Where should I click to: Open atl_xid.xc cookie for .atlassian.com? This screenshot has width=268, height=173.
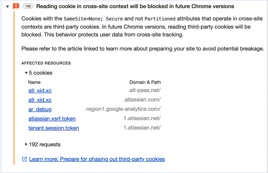pos(40,100)
